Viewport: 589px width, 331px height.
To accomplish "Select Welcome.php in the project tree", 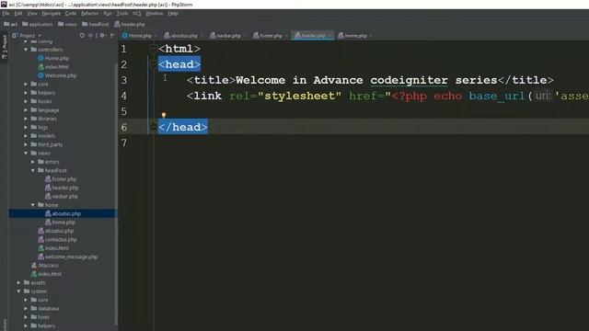I will point(57,75).
